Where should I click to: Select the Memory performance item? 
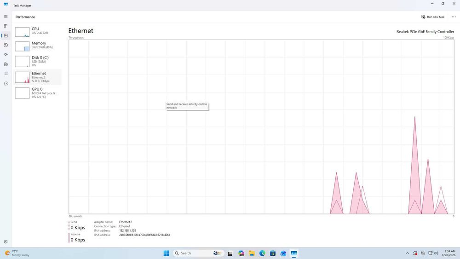(x=38, y=46)
